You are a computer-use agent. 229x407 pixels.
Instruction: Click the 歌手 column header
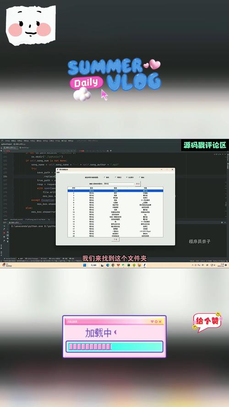click(x=92, y=188)
